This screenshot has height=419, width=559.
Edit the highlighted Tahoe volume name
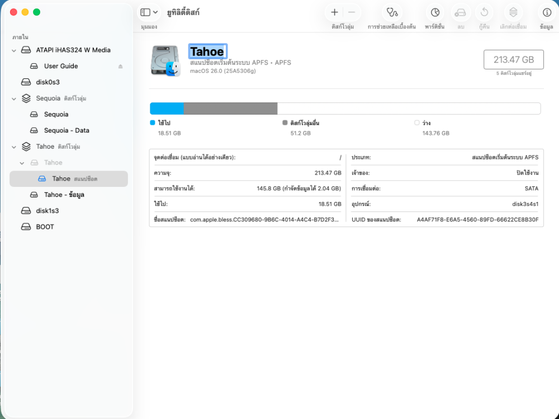[207, 51]
